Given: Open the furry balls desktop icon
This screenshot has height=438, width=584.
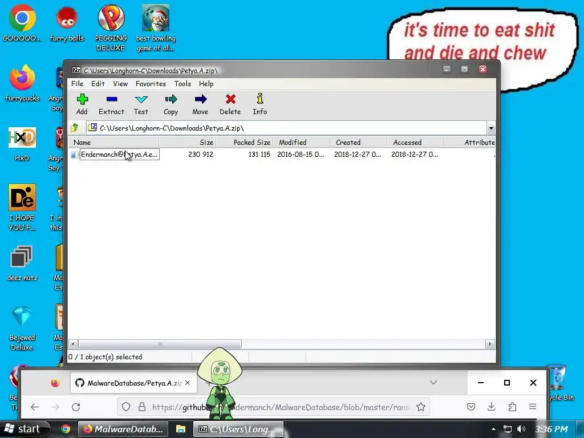Looking at the screenshot, I should 67,23.
